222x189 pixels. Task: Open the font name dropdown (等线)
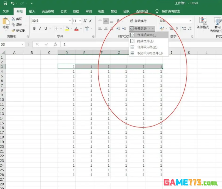70,21
